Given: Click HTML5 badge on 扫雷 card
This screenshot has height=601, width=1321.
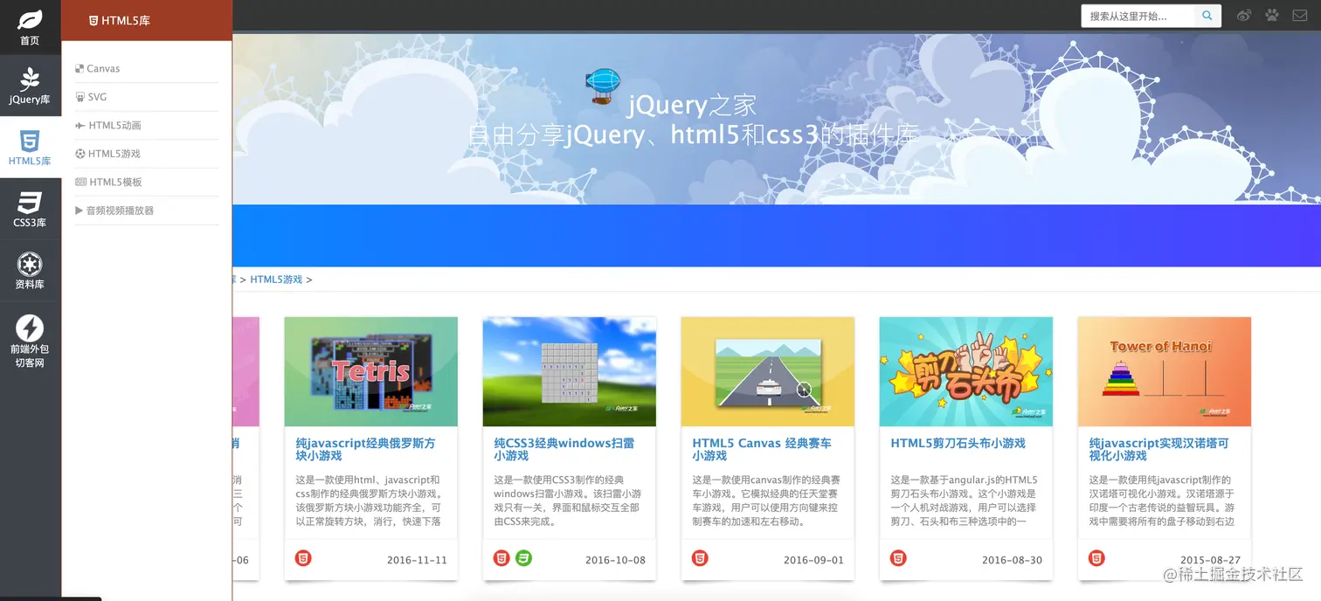Looking at the screenshot, I should (x=501, y=557).
